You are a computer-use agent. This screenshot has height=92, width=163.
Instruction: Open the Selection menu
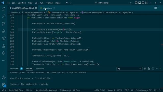click(22, 3)
